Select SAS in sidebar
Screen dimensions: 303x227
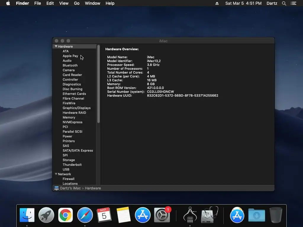point(66,146)
